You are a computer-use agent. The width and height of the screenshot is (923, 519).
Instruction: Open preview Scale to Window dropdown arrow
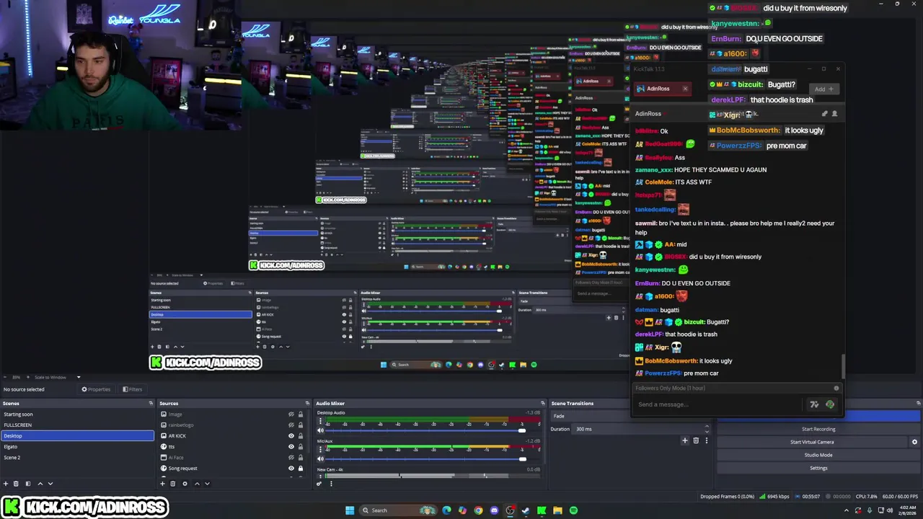pyautogui.click(x=79, y=377)
